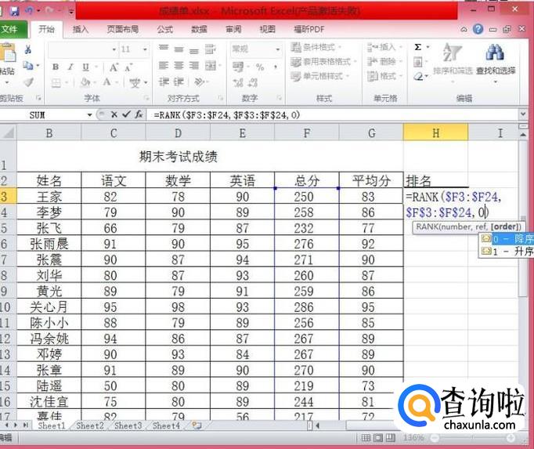534x449 pixels.
Task: Switch to the Review ribbon tab
Action: click(233, 30)
